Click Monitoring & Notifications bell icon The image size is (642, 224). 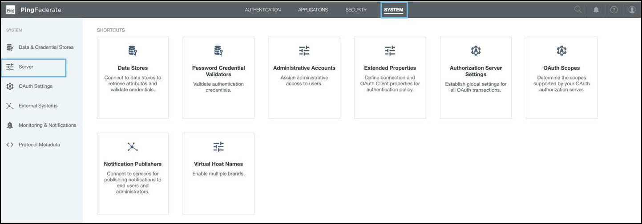coord(10,126)
